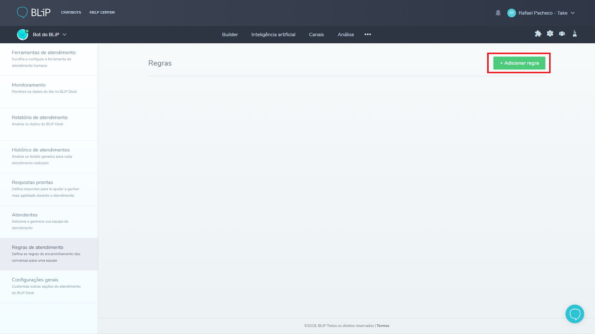Screen dimensions: 595x334
Task: Select Ferramentas de atendimento in sidebar
Action: coord(44,53)
